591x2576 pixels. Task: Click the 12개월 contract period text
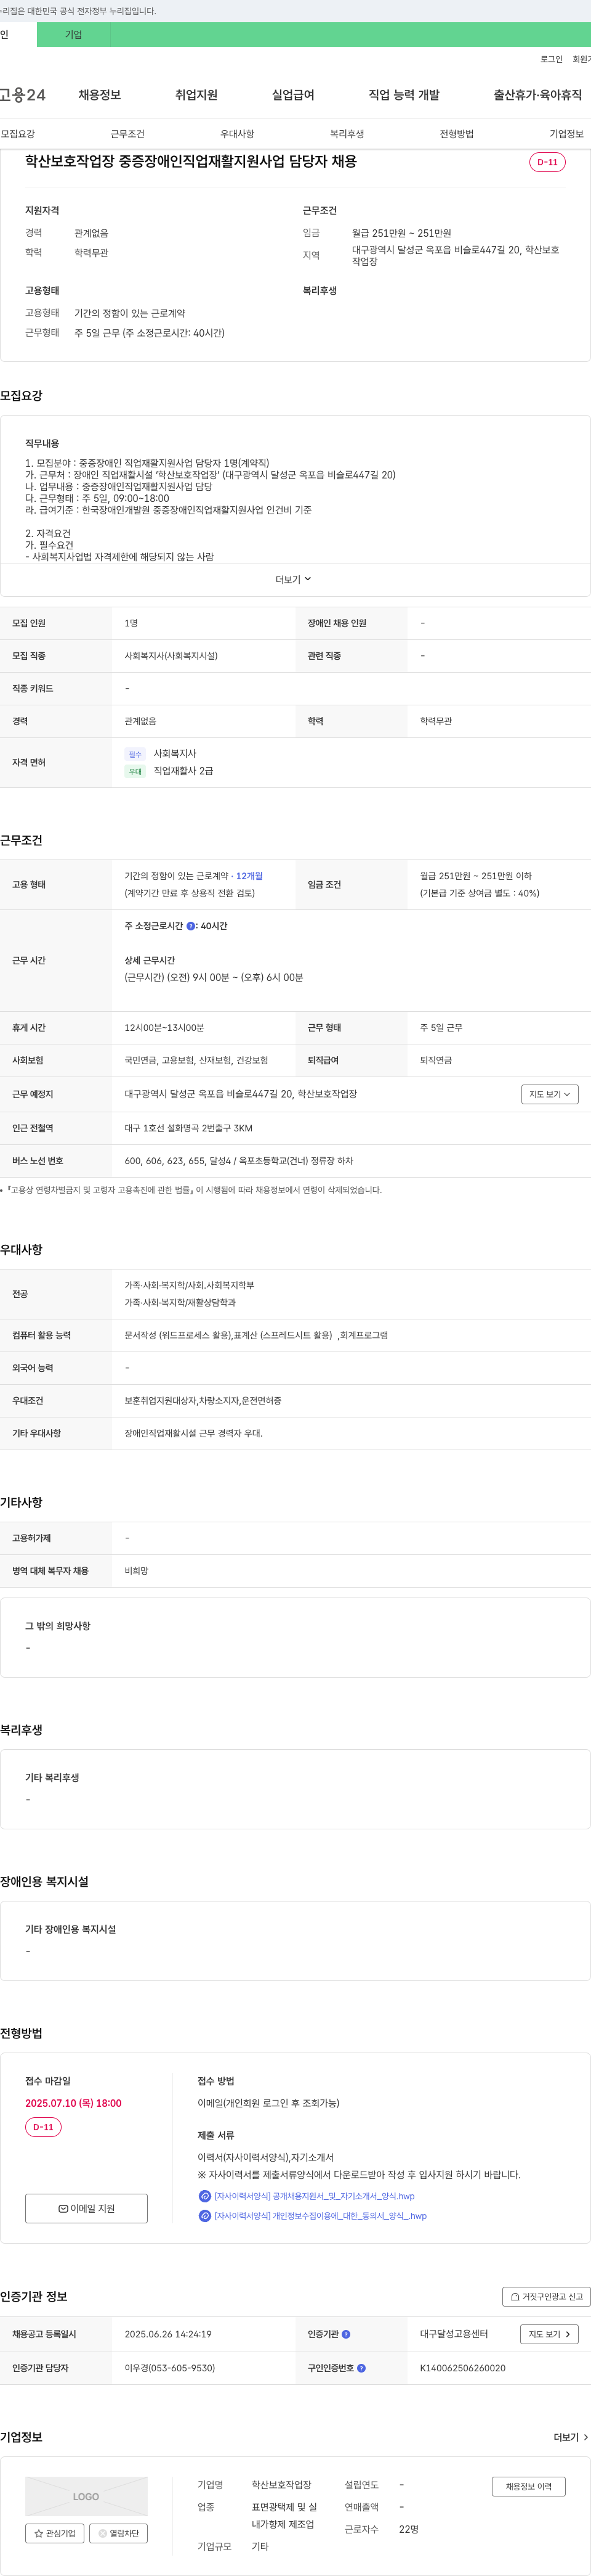pos(249,876)
